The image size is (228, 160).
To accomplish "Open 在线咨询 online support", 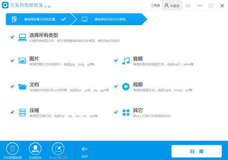I will 35,151.
